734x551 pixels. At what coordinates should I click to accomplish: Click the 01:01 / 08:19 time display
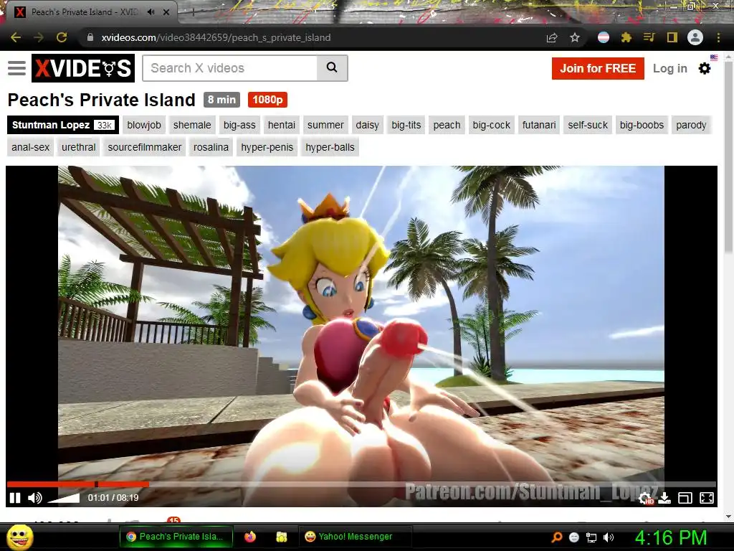tap(113, 498)
